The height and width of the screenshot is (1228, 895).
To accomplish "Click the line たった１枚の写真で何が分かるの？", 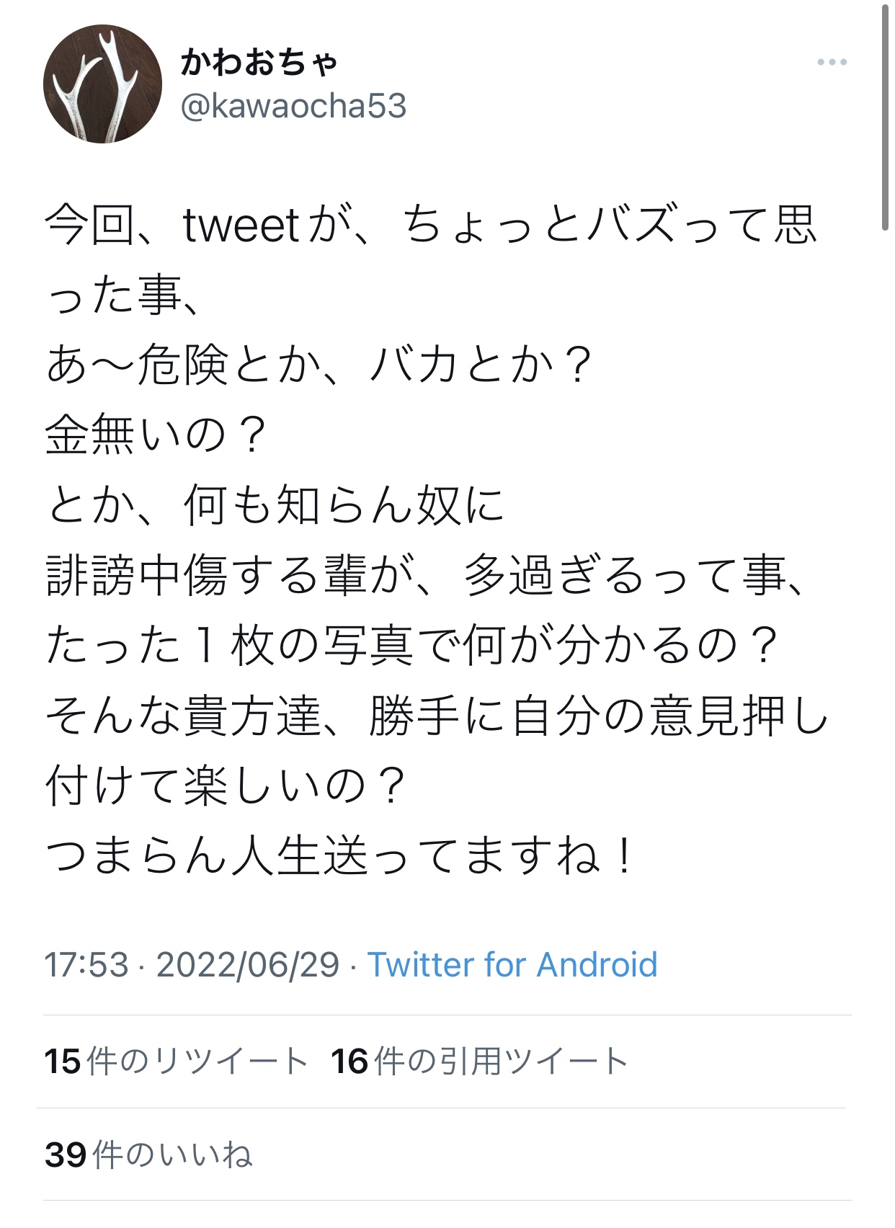I will pyautogui.click(x=413, y=645).
